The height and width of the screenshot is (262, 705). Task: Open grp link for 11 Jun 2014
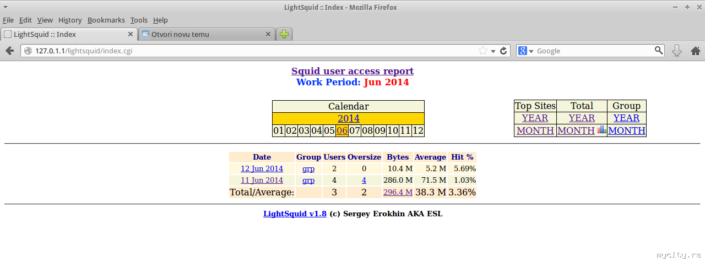point(308,180)
